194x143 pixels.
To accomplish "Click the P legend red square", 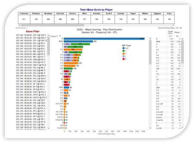I will pyautogui.click(x=123, y=59).
